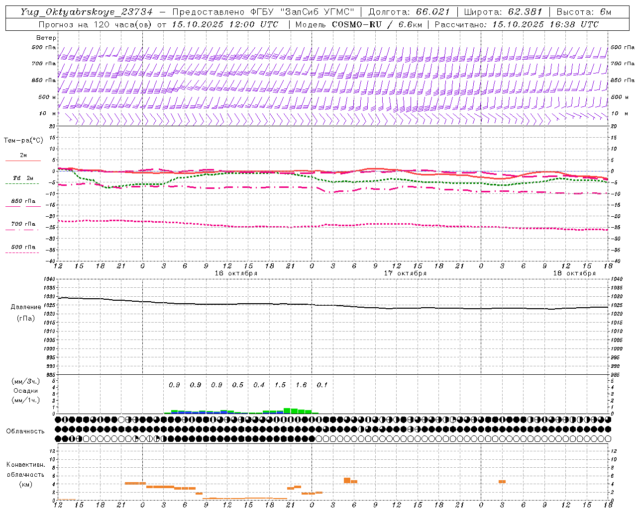Viewport: 637px width, 509px height.
Task: Click the 1.5 precipitation total value
Action: 280,385
